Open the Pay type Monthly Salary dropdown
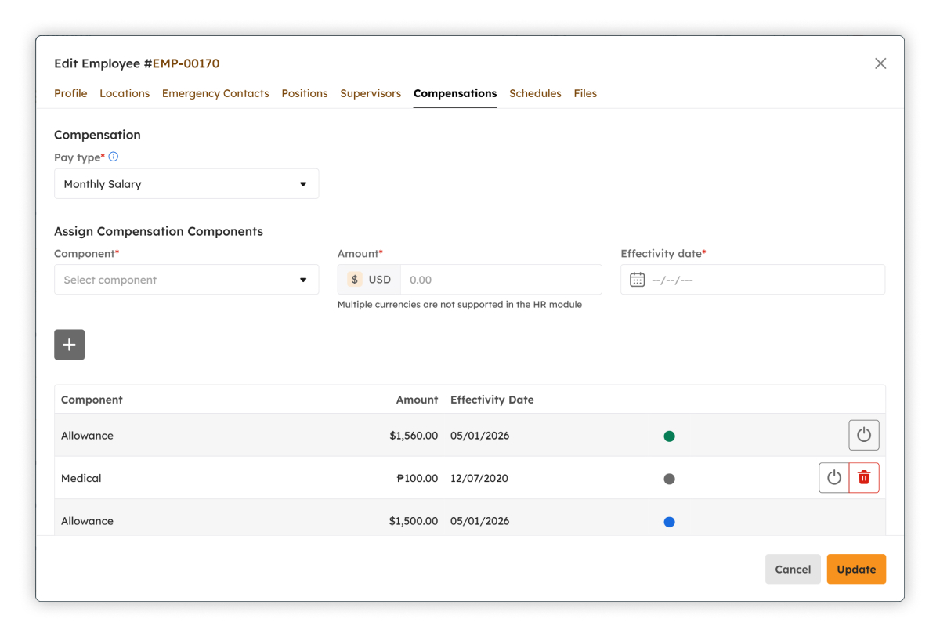 [186, 184]
